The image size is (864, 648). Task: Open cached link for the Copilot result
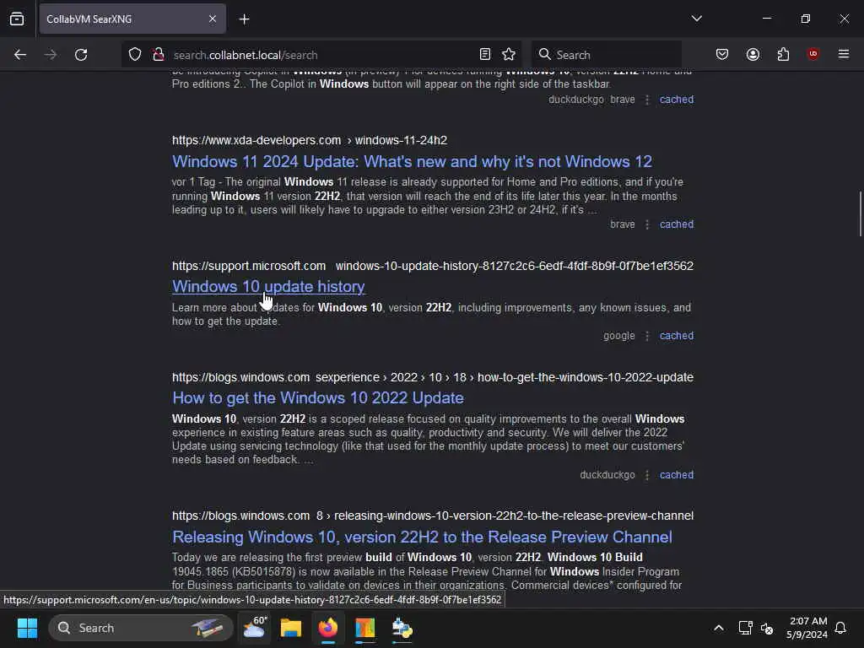click(677, 100)
